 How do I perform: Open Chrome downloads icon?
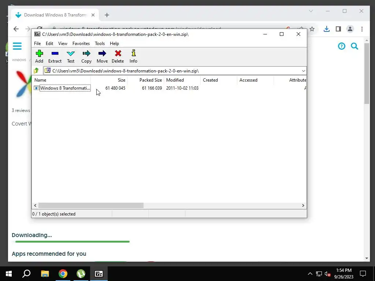coord(326,29)
